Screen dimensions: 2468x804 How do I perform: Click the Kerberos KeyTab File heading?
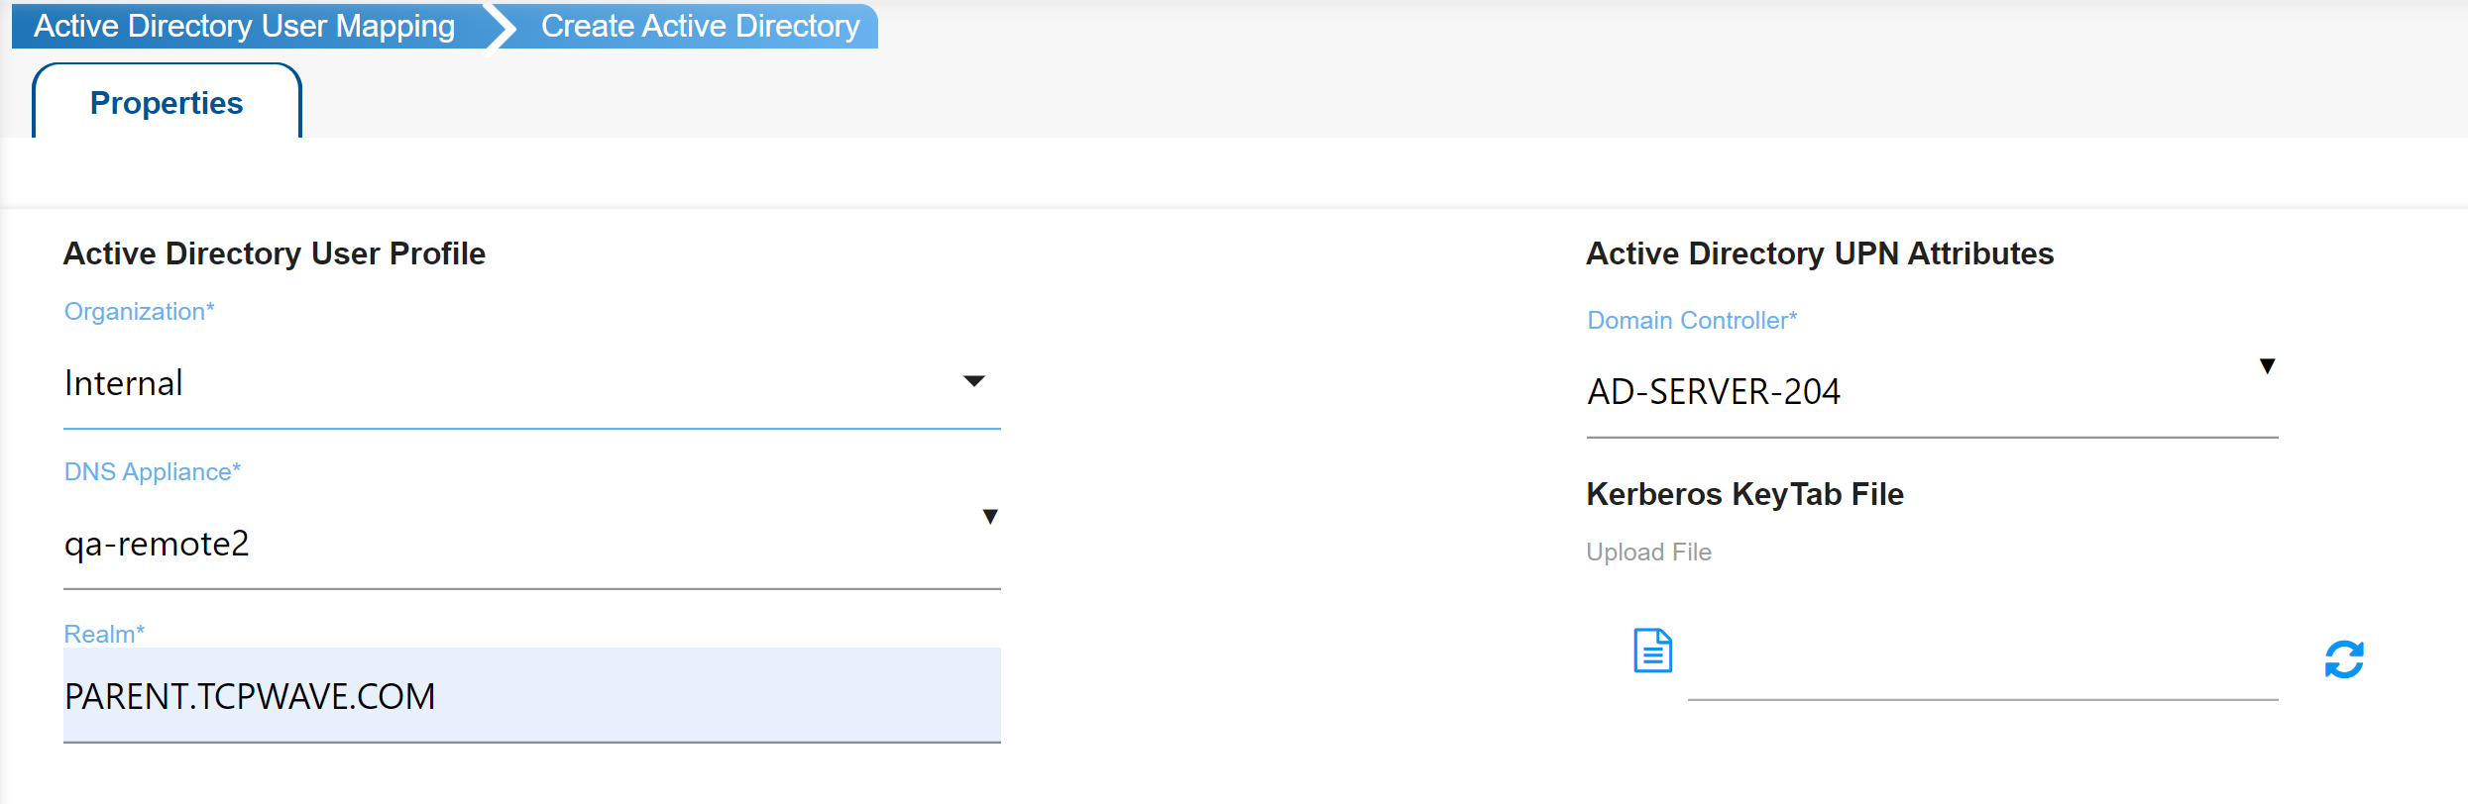pyautogui.click(x=1744, y=494)
